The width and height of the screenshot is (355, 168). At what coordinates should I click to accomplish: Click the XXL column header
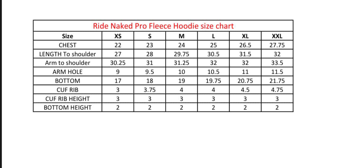277,36
